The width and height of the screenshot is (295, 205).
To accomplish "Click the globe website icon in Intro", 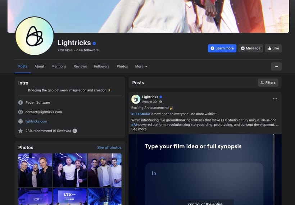I will click(x=21, y=121).
